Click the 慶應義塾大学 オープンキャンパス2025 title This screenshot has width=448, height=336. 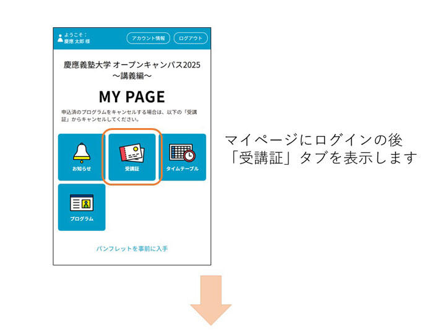pyautogui.click(x=132, y=64)
